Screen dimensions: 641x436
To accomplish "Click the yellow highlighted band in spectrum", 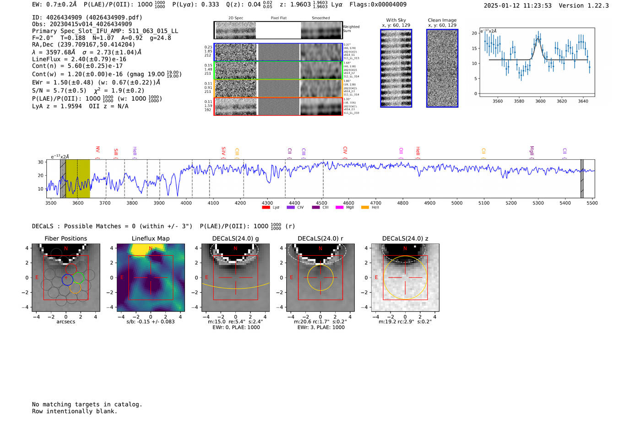I will coord(77,179).
